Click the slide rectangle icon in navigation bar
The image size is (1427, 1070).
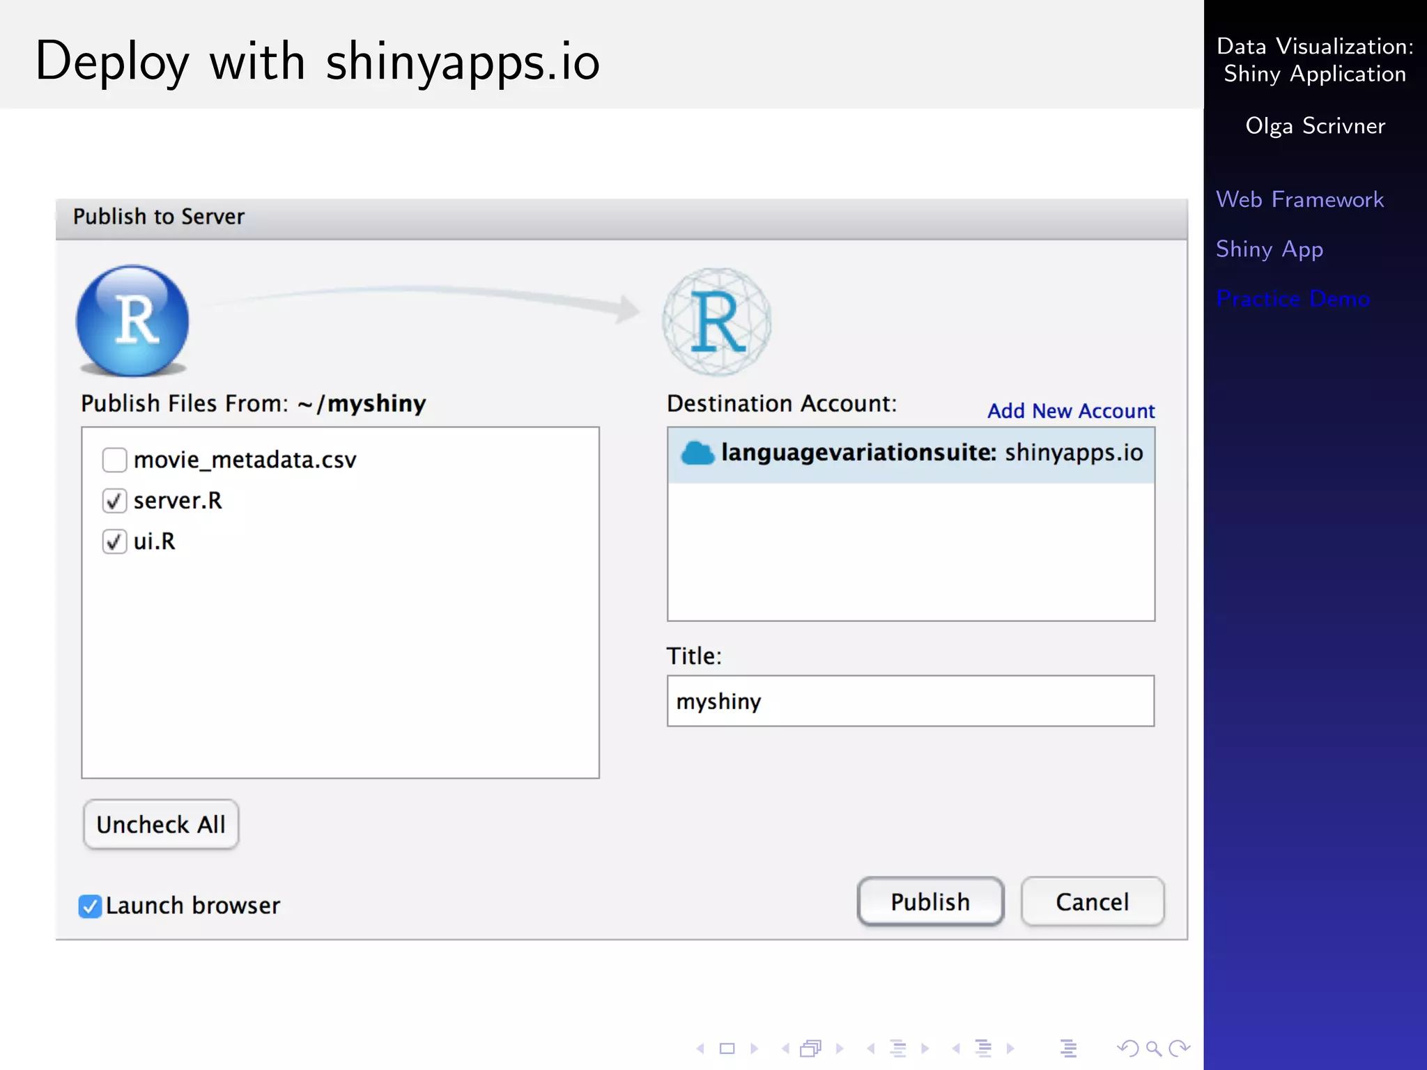727,1048
